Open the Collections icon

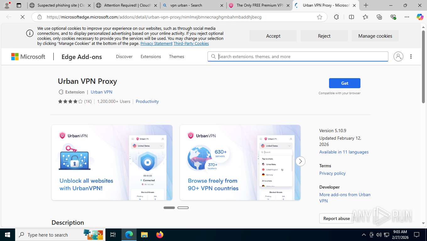pos(379,17)
